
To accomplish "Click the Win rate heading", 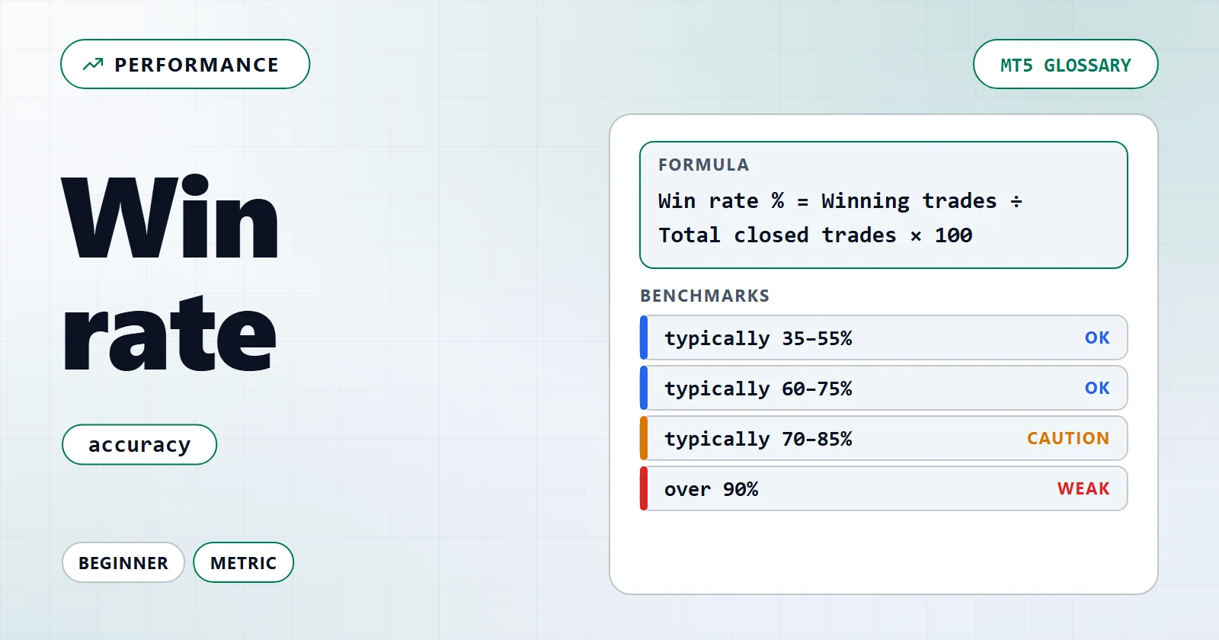I will (x=170, y=274).
